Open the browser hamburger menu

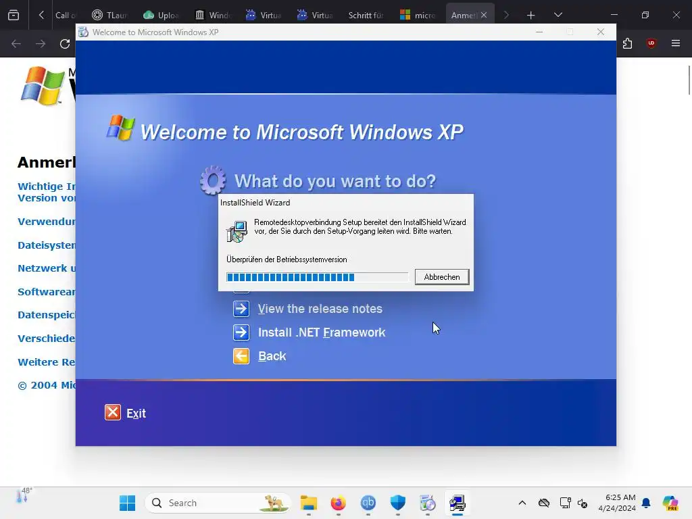tap(676, 43)
